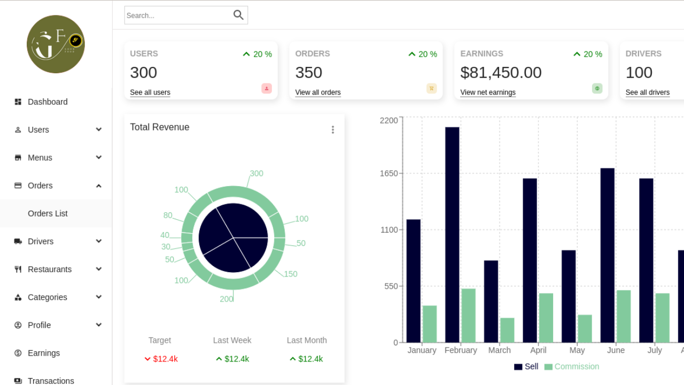Click the yellow cart icon in Orders card

(432, 89)
